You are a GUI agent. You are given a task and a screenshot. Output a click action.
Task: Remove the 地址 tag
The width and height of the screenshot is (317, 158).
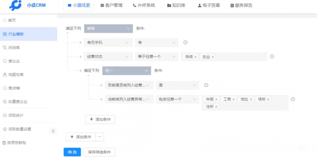tap(251, 100)
